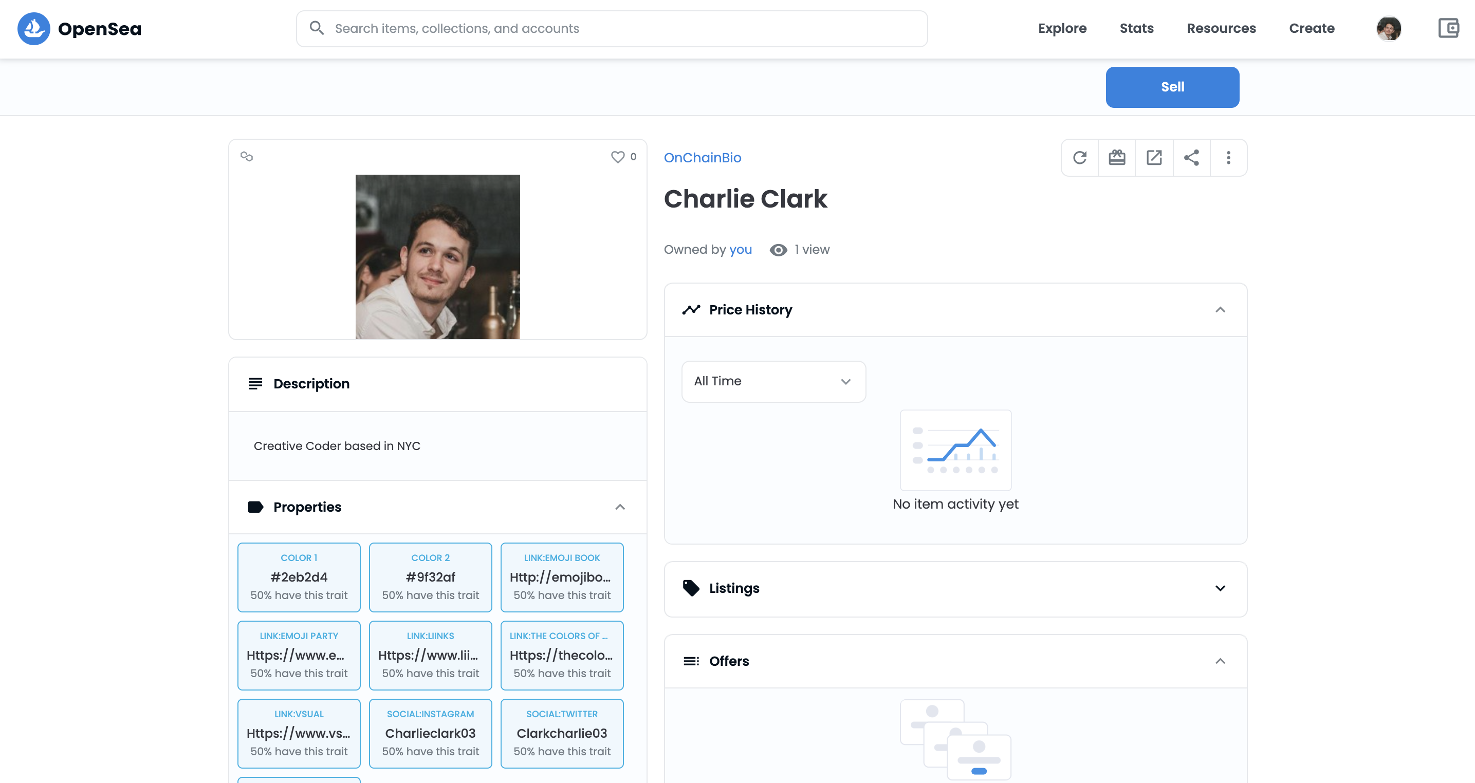1475x783 pixels.
Task: Click the three-dot more options icon
Action: pos(1229,157)
